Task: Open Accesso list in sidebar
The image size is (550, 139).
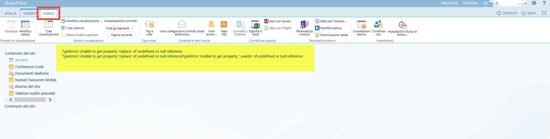Action: click(x=22, y=60)
